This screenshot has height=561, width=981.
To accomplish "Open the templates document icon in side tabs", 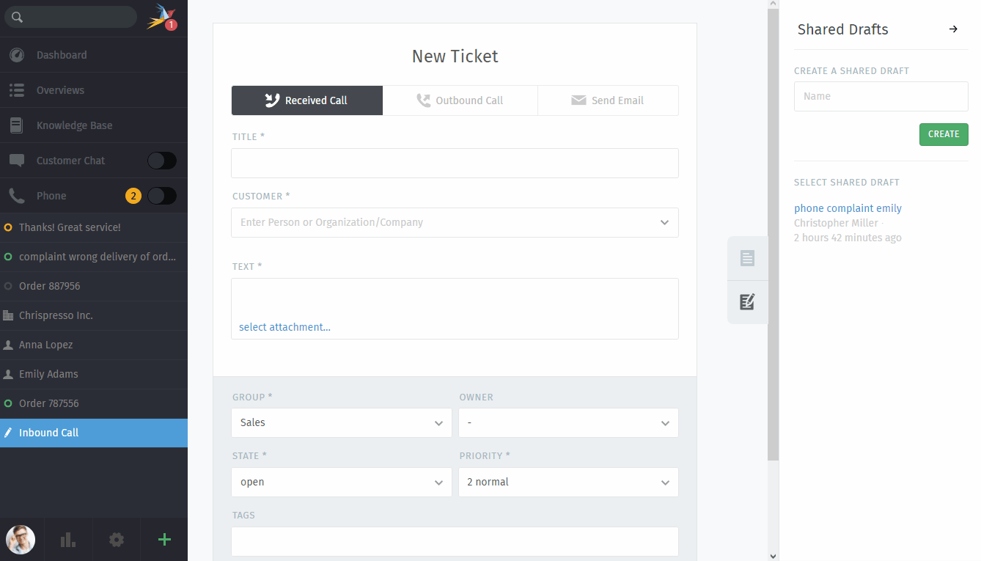I will 747,258.
